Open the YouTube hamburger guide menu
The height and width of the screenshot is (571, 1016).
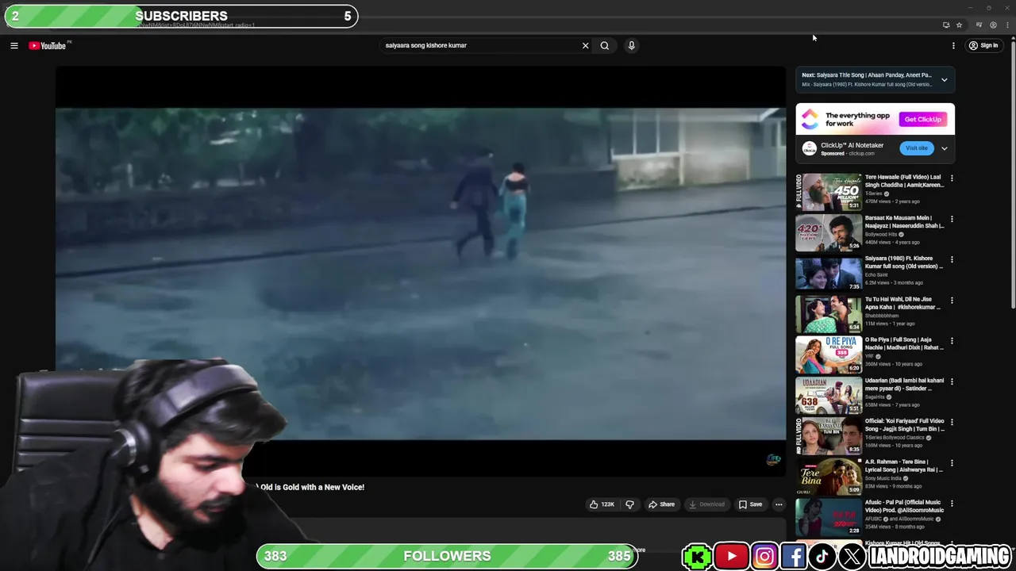pos(13,46)
